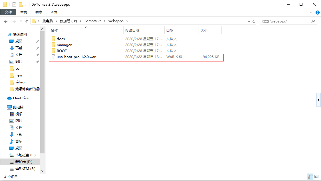Open the Help question mark icon
Screen dimensions: 321x181
318,13
